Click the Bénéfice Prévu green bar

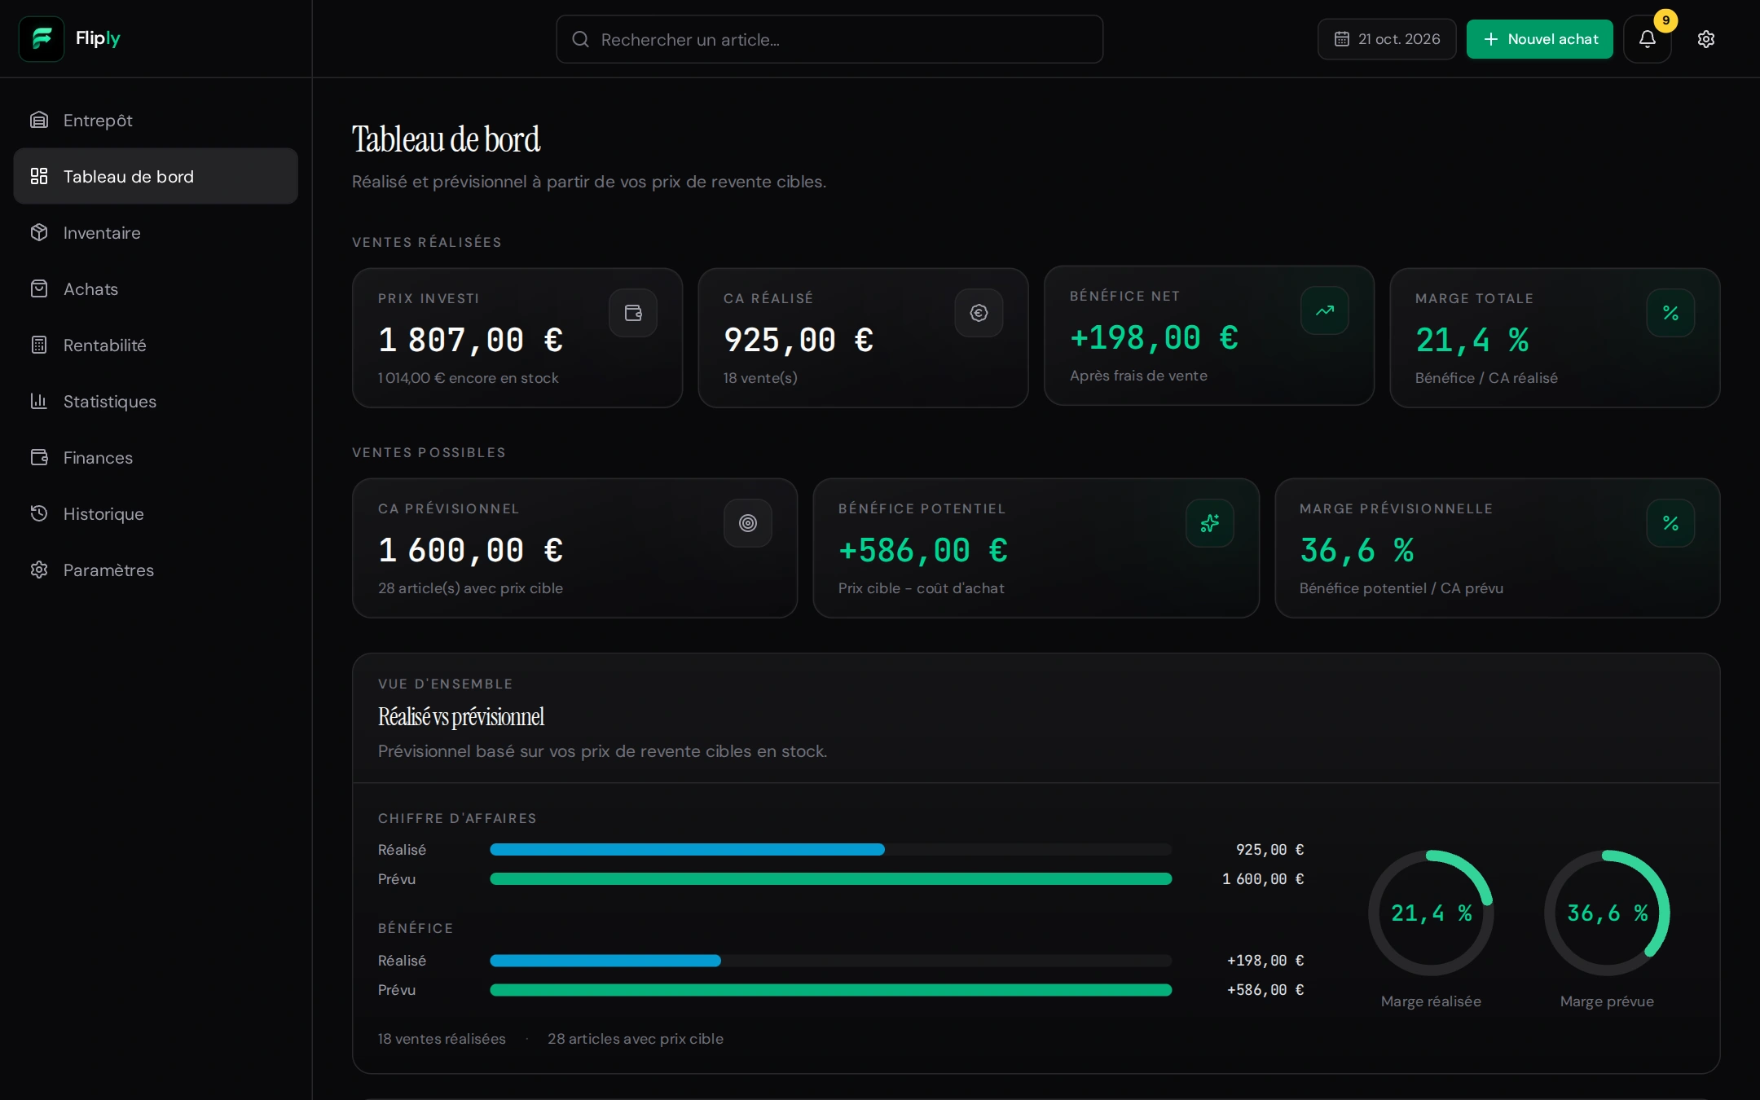(830, 990)
